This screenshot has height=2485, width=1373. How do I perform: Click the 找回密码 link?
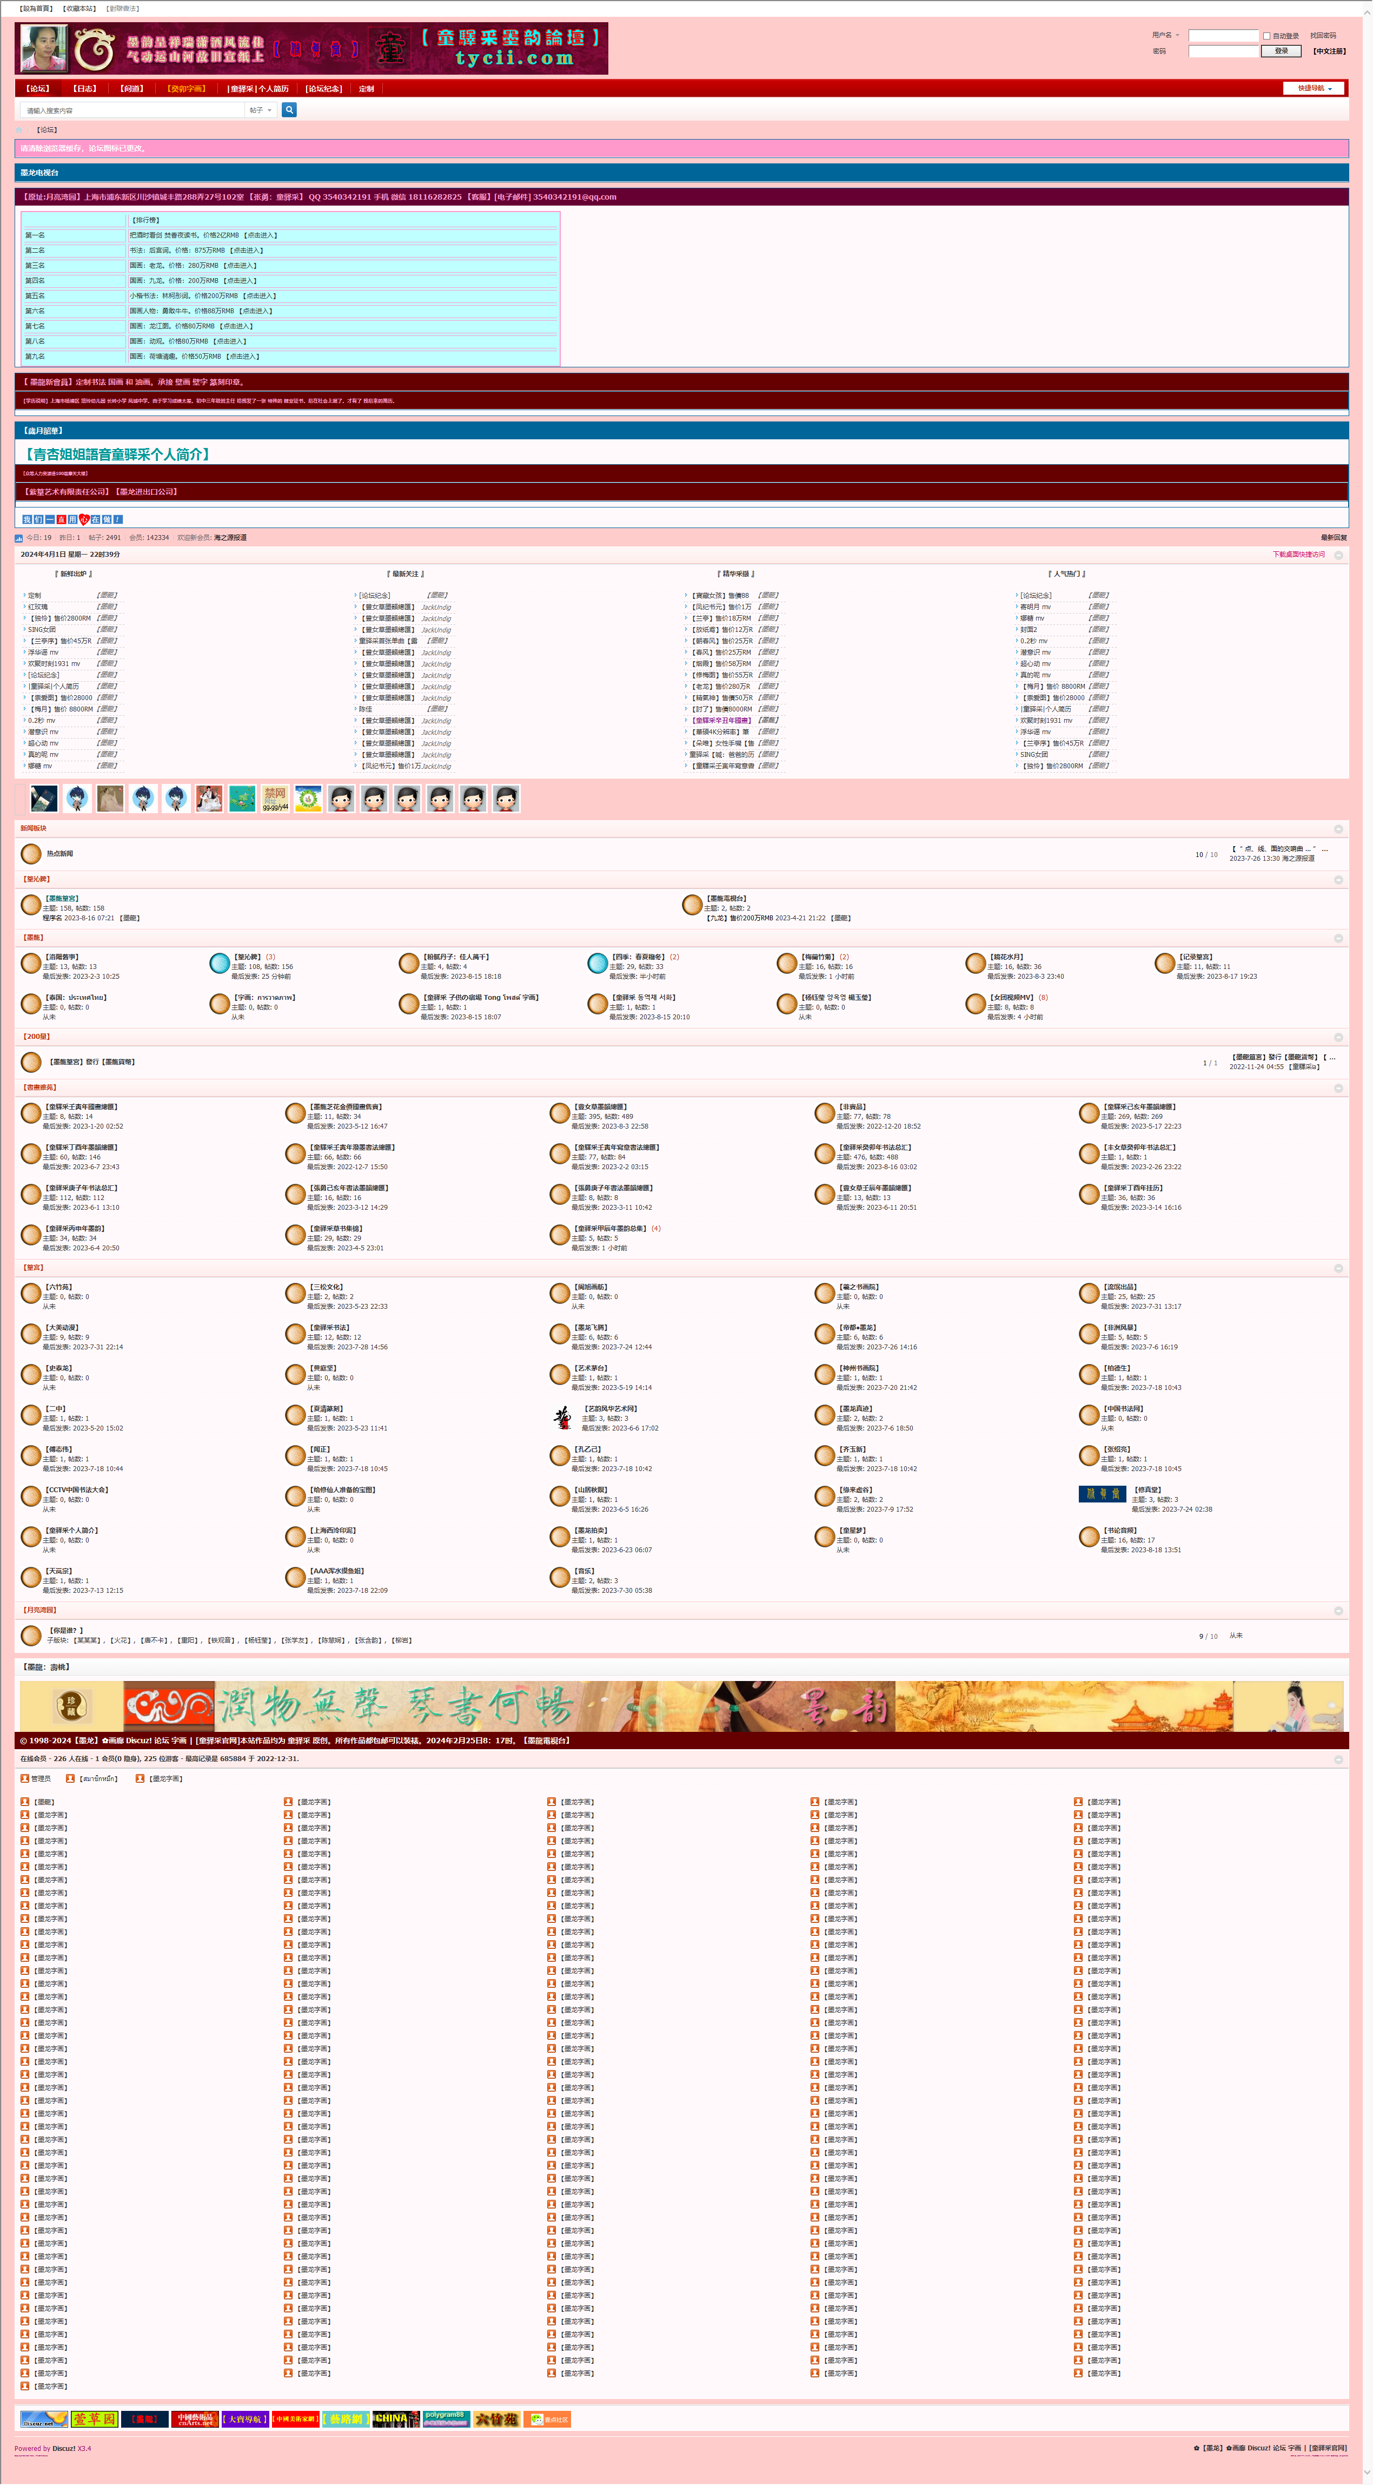pos(1323,36)
